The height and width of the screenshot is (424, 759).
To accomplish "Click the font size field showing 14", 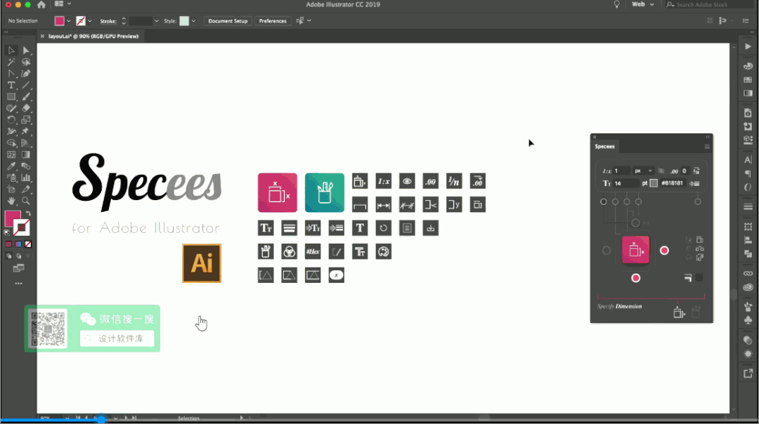I will pyautogui.click(x=626, y=184).
